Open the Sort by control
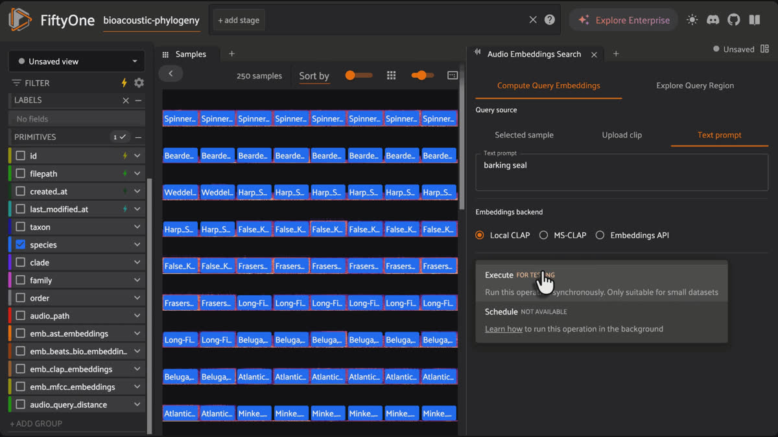The width and height of the screenshot is (778, 437). 314,76
